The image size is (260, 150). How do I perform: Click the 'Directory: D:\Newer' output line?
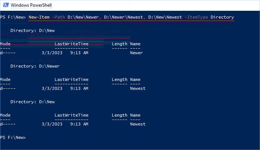tap(35, 66)
